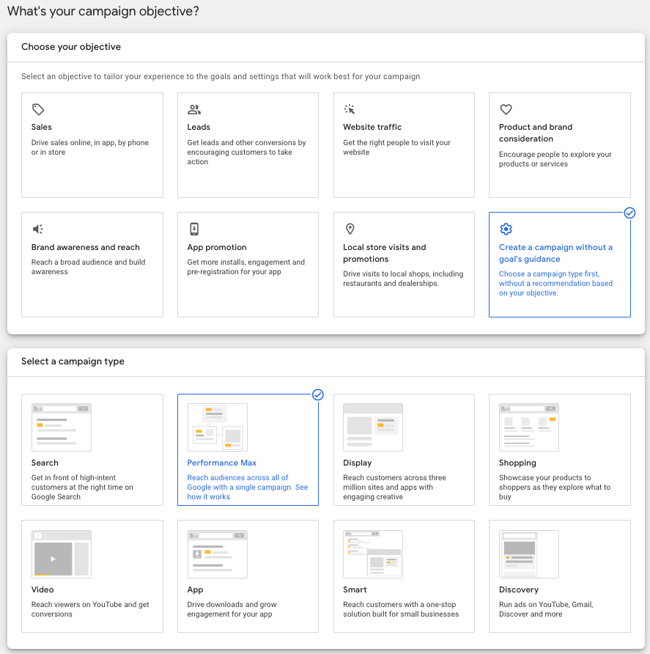This screenshot has width=650, height=654.
Task: Click 'Run ads on YouTube, Gmail' description
Action: coord(546,609)
